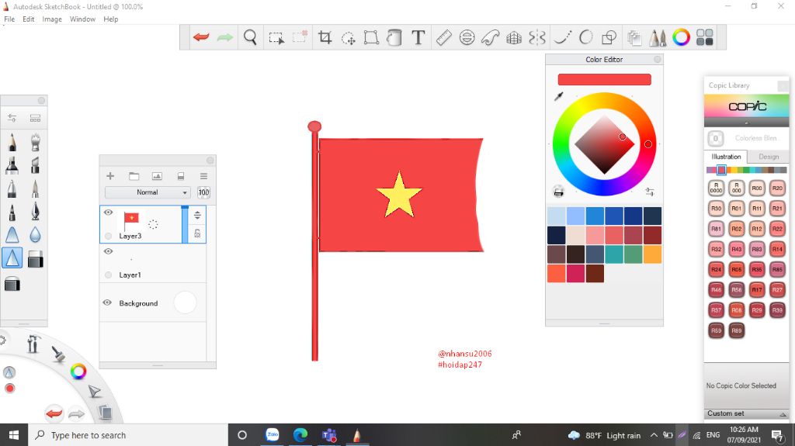Toggle lock transparency on Layer3
Viewport: 795px width, 446px height.
pos(197,233)
